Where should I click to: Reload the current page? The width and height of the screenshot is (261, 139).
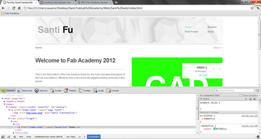click(x=14, y=8)
